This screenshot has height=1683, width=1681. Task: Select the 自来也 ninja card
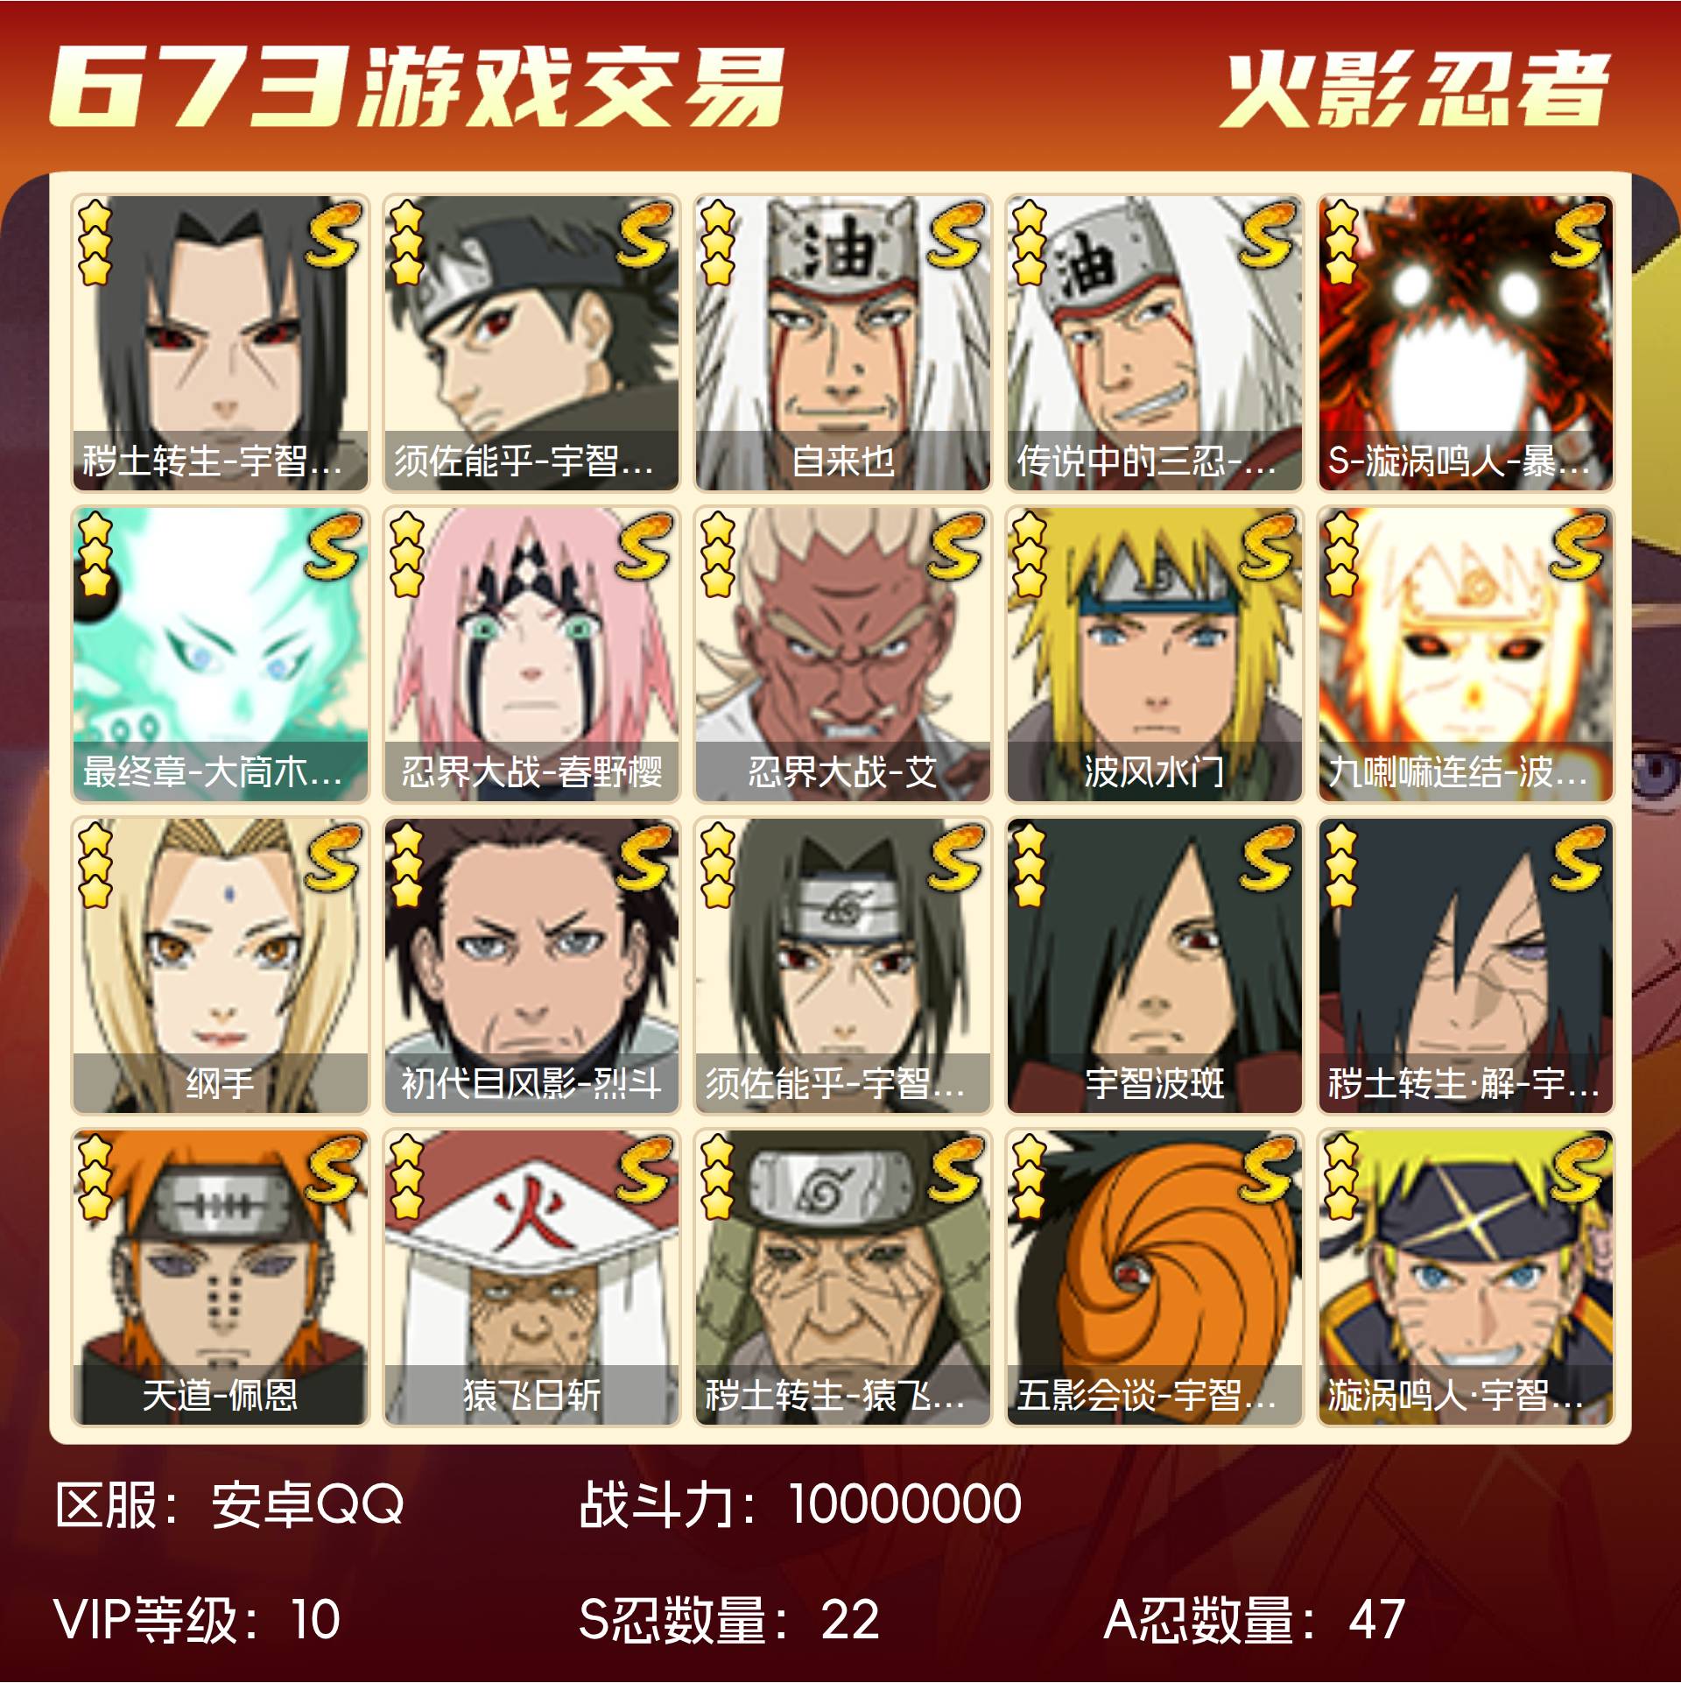click(842, 343)
